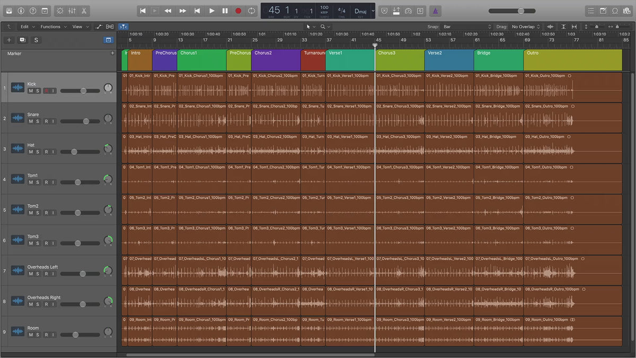Click the purple metronome icon
This screenshot has width=636, height=358.
pos(435,11)
